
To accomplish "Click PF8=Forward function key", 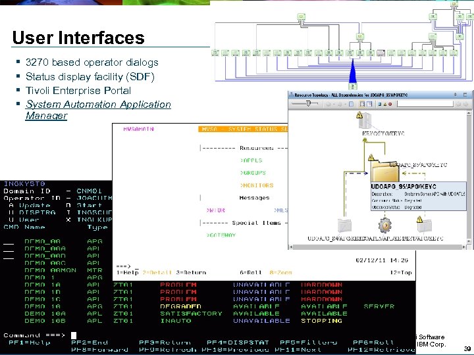I will [99, 350].
